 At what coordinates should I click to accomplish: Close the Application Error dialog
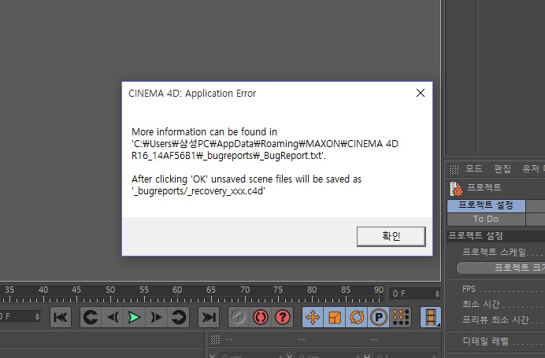421,93
